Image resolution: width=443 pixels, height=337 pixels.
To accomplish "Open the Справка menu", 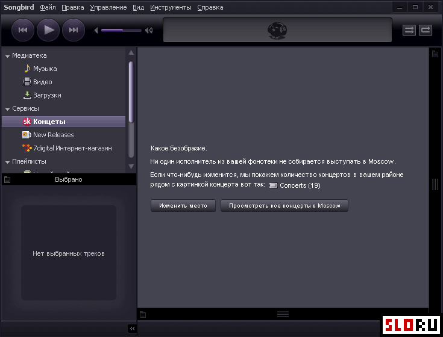I will [x=210, y=7].
